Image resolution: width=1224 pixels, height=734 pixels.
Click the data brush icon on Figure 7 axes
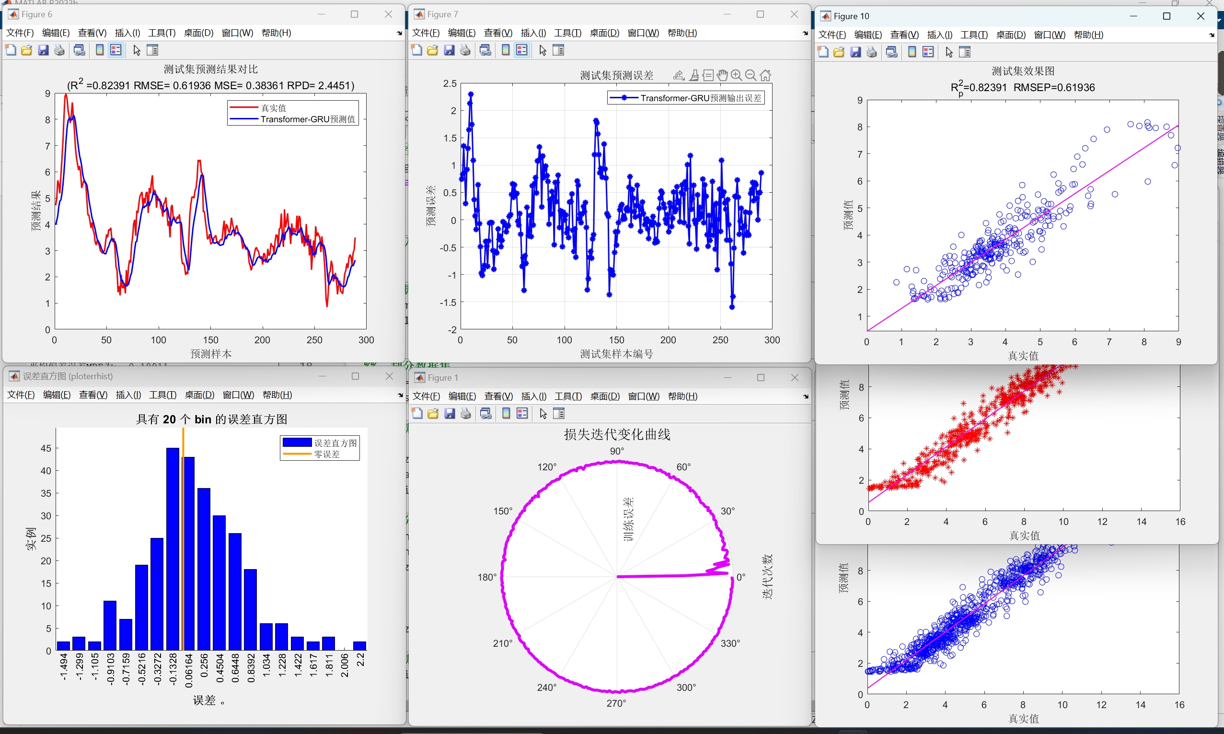(694, 75)
